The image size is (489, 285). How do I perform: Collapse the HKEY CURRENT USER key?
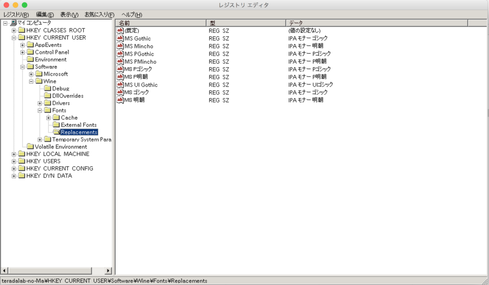(14, 38)
